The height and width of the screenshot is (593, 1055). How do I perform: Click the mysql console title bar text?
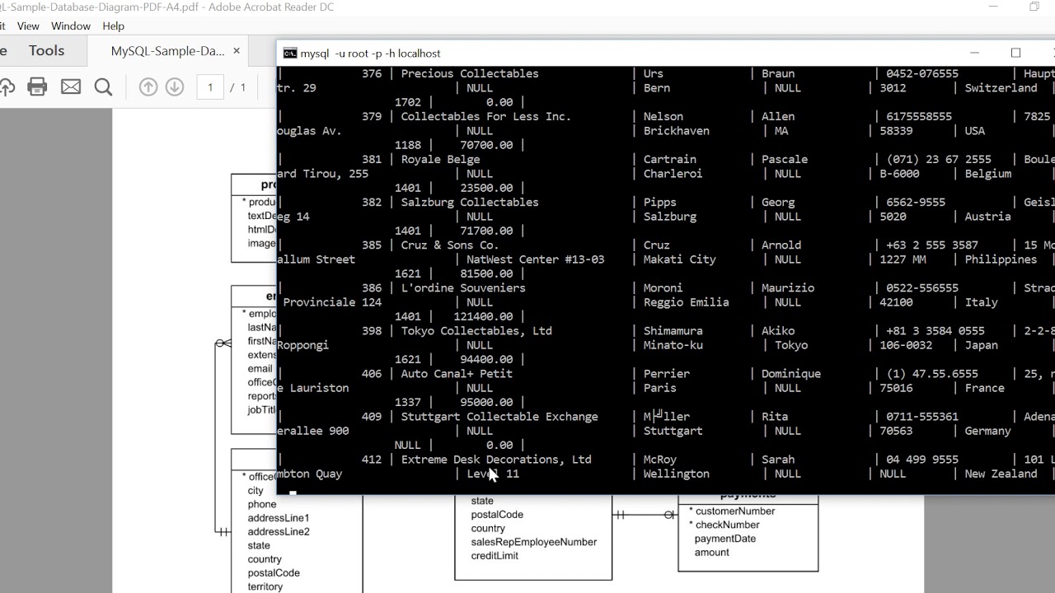coord(370,54)
